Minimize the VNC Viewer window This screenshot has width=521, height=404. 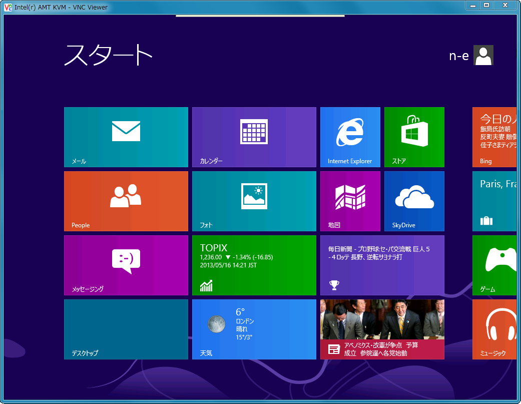pyautogui.click(x=473, y=5)
